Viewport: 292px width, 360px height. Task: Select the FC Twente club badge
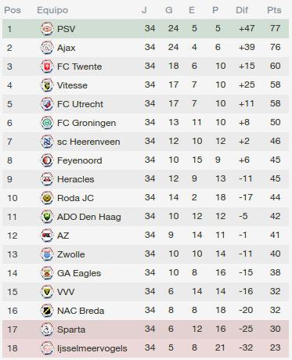click(47, 67)
